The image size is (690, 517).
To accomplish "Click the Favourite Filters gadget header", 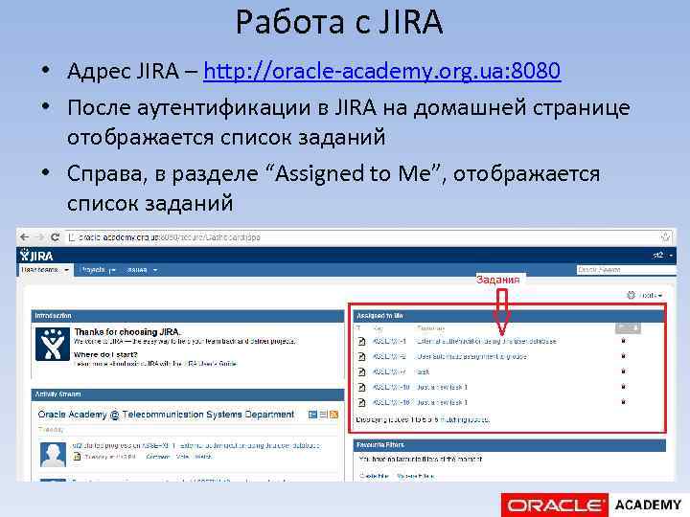I will pyautogui.click(x=510, y=445).
